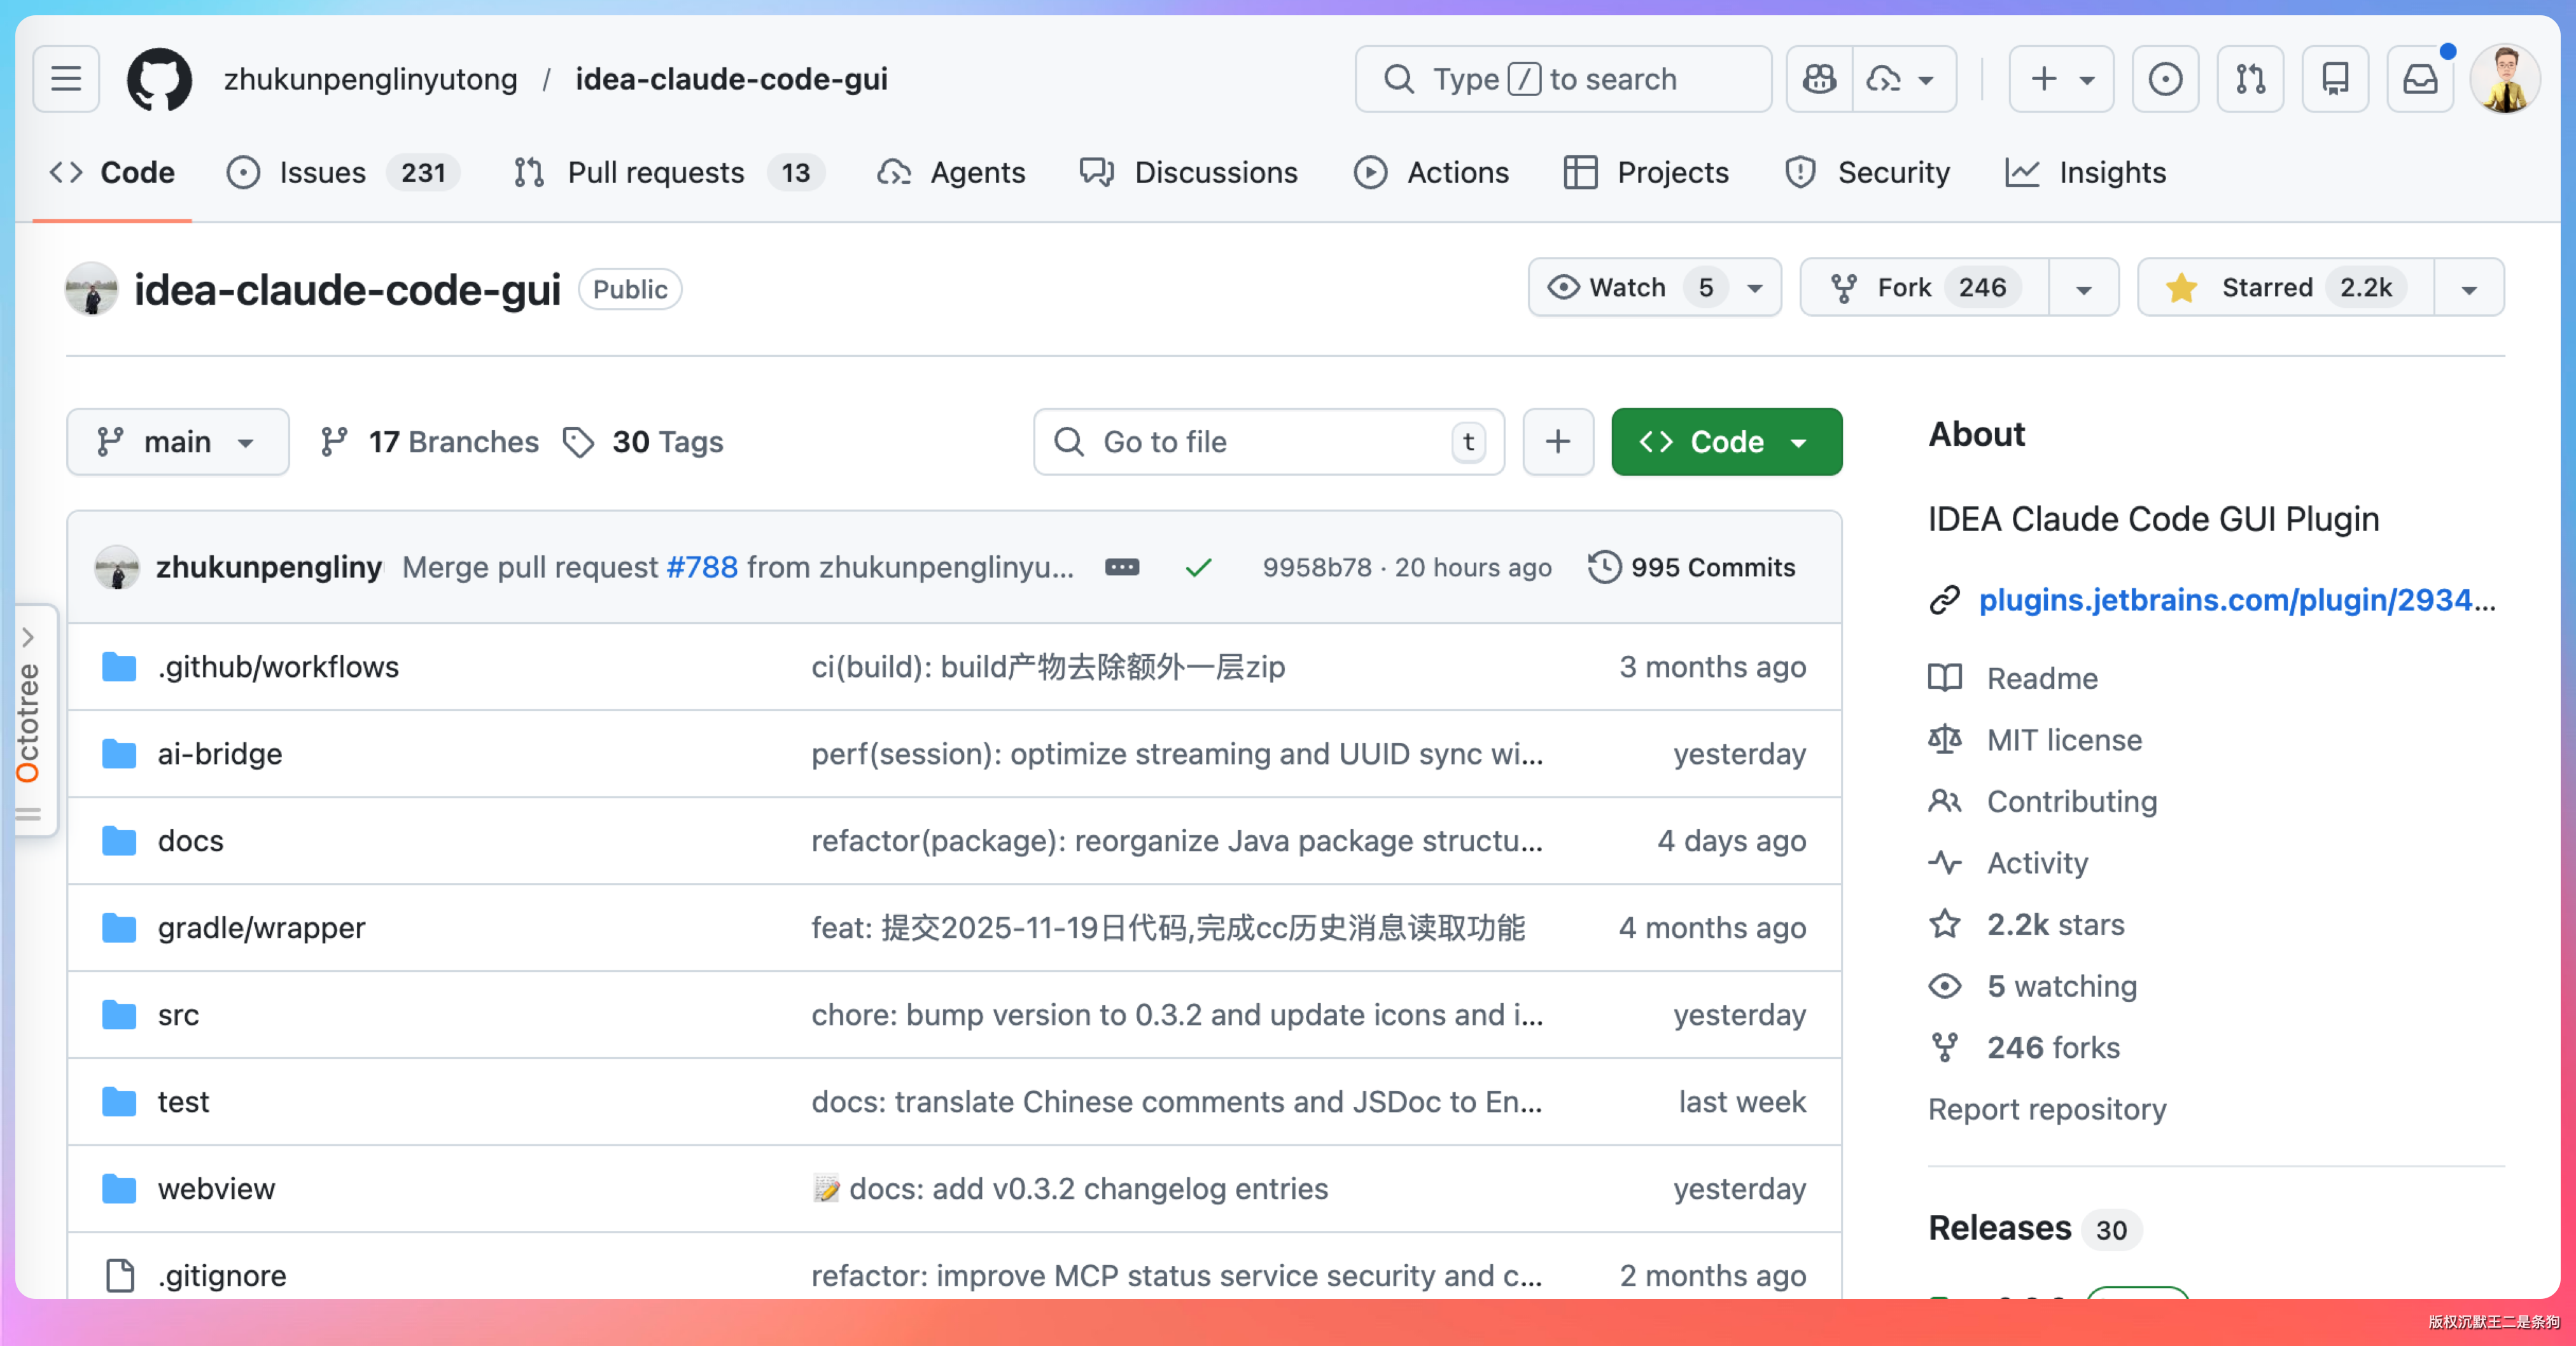Image resolution: width=2576 pixels, height=1346 pixels.
Task: Expand the green Code dropdown
Action: 1726,441
